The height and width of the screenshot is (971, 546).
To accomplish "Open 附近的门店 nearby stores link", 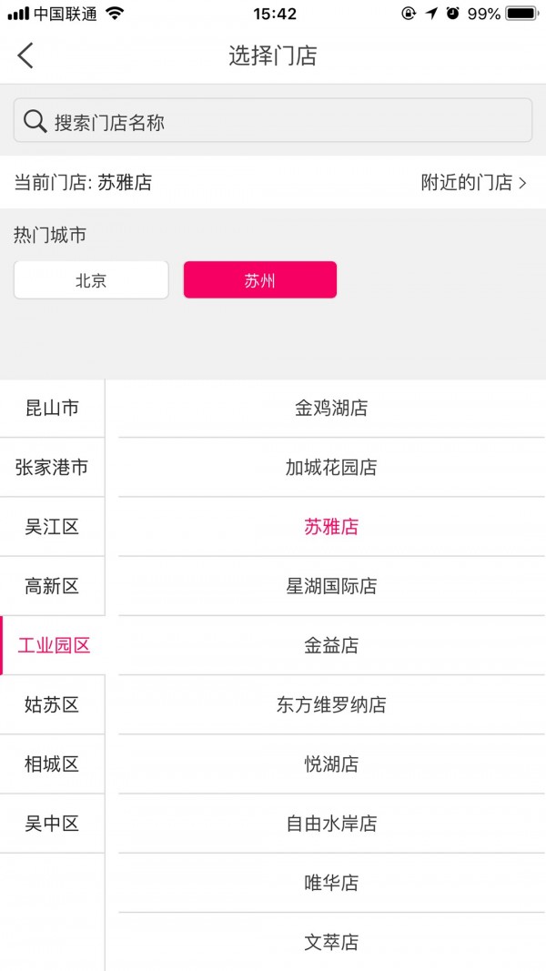I will [473, 182].
